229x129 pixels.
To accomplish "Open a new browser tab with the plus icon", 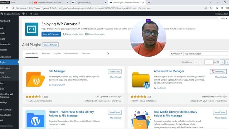I will pyautogui.click(x=149, y=3).
